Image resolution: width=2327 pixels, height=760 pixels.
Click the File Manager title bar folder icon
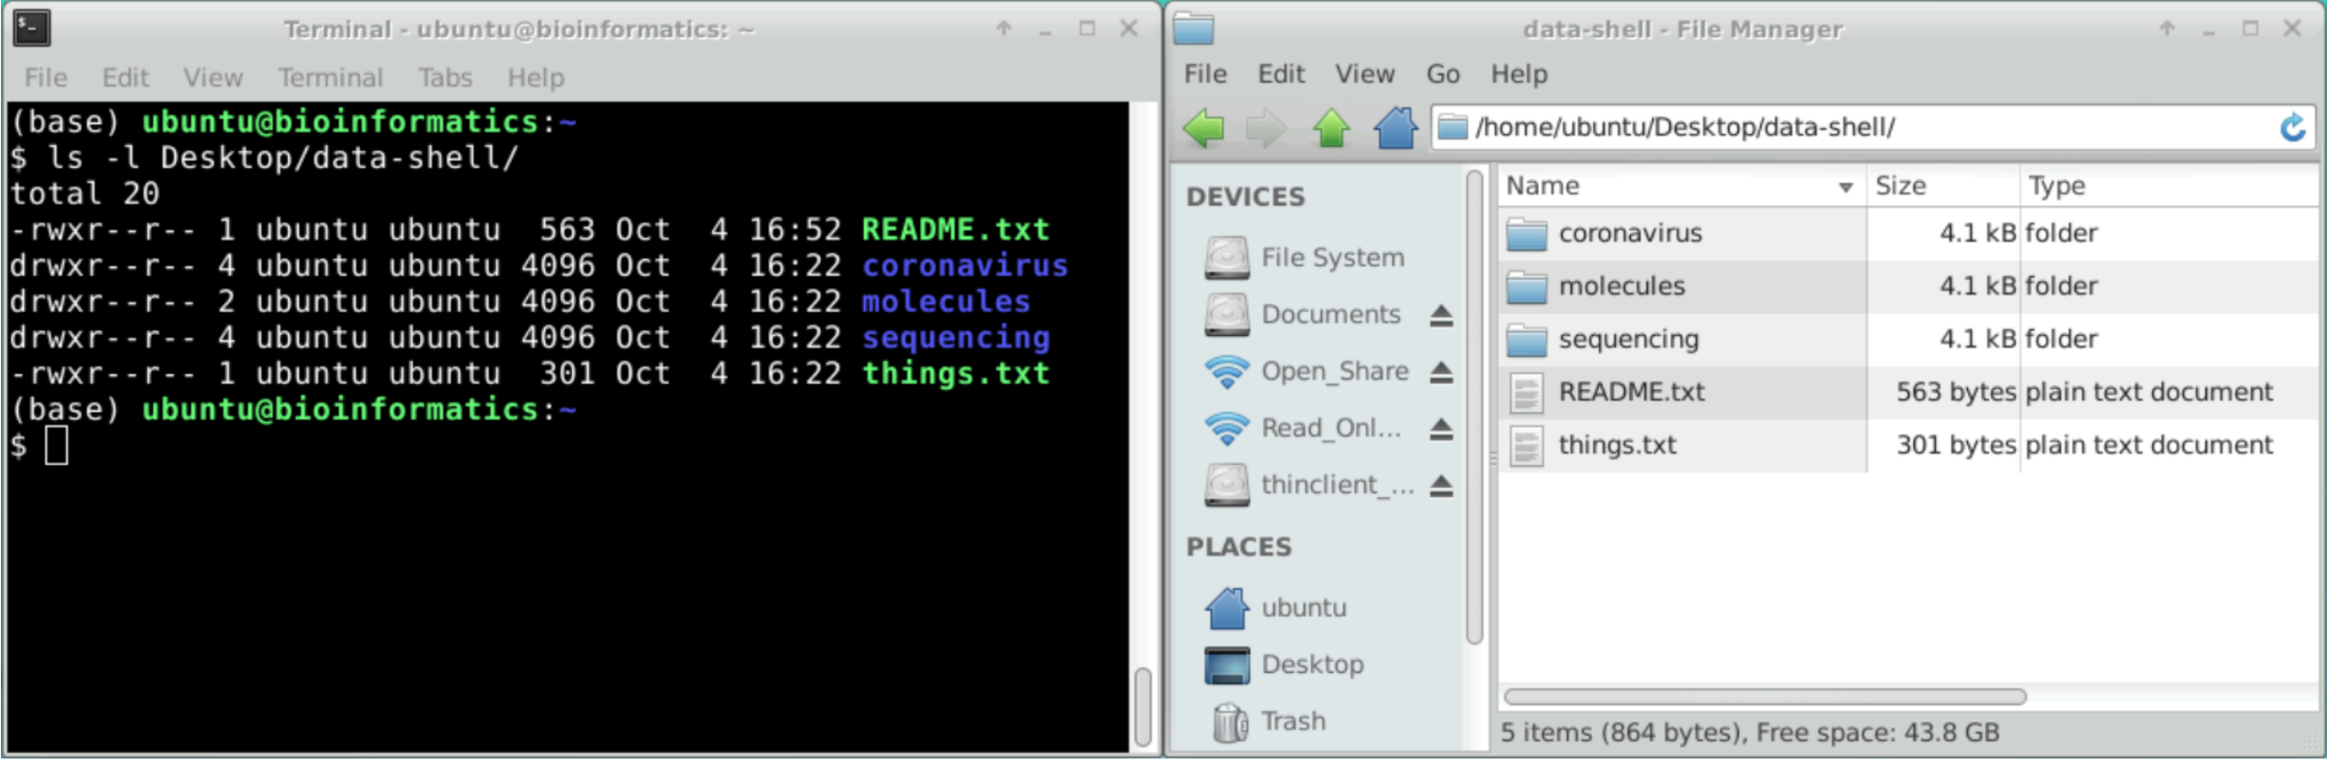(x=1194, y=28)
